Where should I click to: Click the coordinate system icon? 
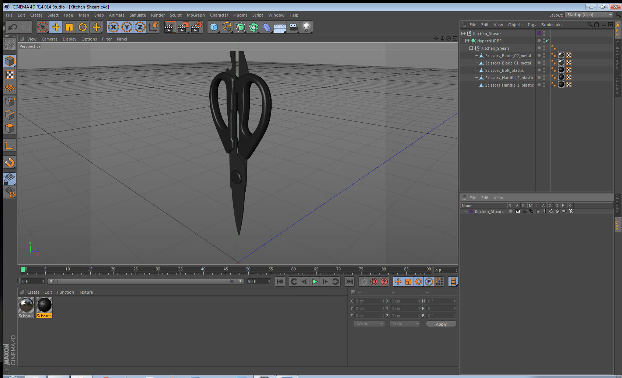tap(153, 27)
